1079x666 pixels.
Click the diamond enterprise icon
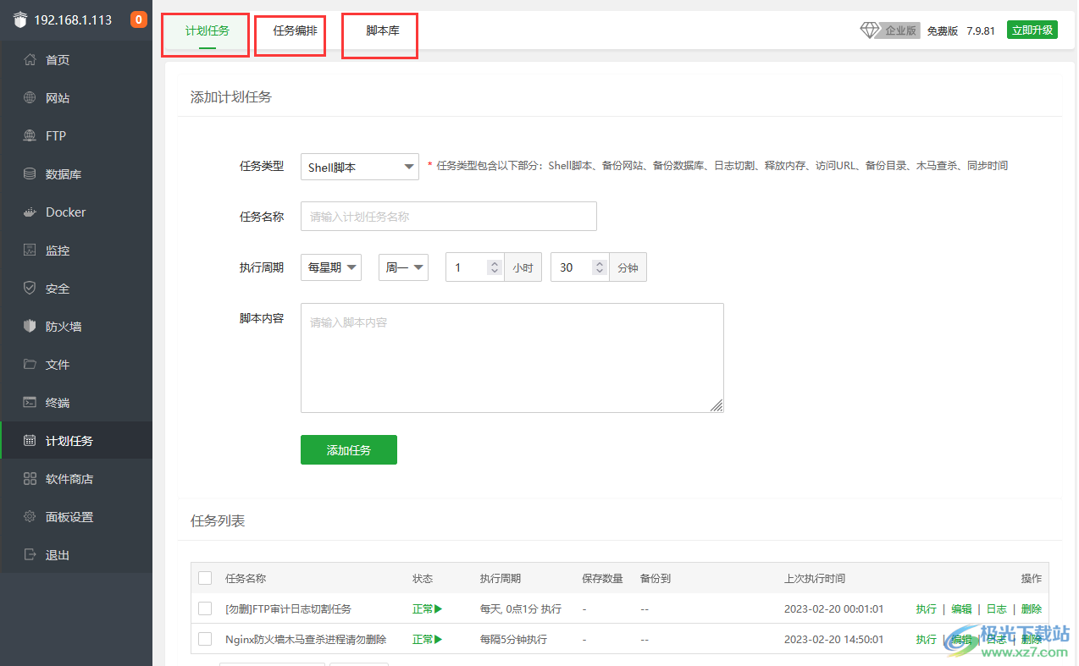coord(871,30)
